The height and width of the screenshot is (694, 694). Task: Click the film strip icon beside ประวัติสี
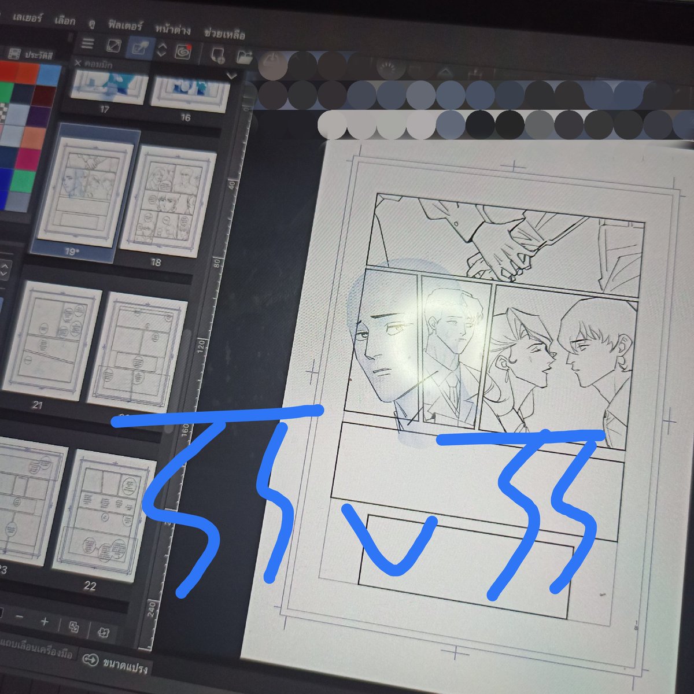14,54
